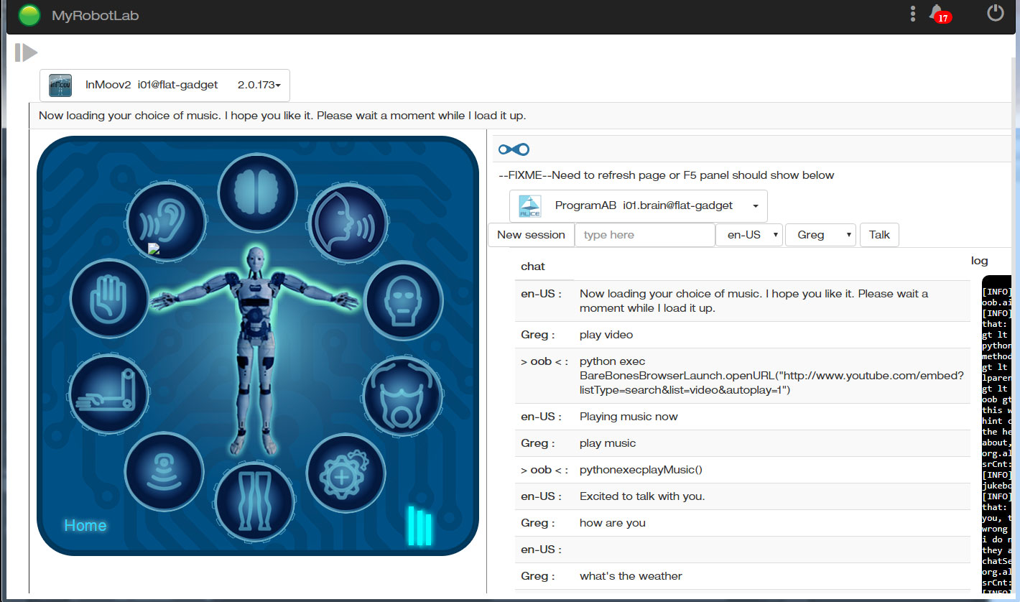The width and height of the screenshot is (1020, 602).
Task: Open the gear settings plus icon
Action: 346,473
